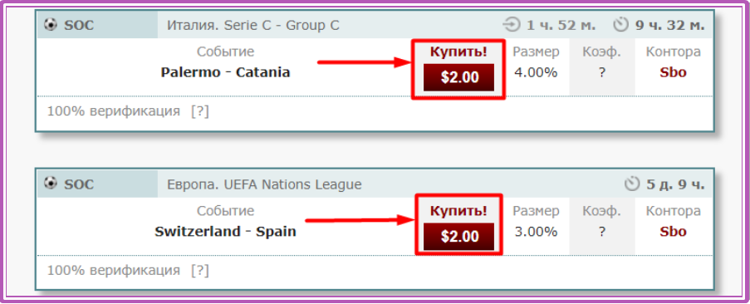Click the 3.00% size value
The image size is (750, 304).
click(536, 232)
